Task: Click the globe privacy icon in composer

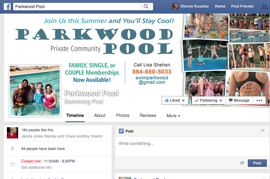Action: click(x=242, y=163)
